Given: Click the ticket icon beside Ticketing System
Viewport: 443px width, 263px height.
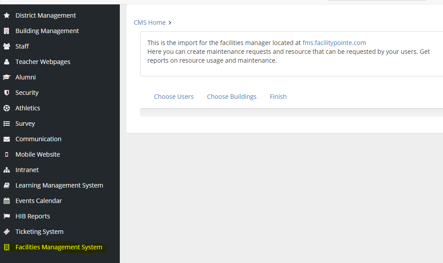Looking at the screenshot, I should click(7, 232).
